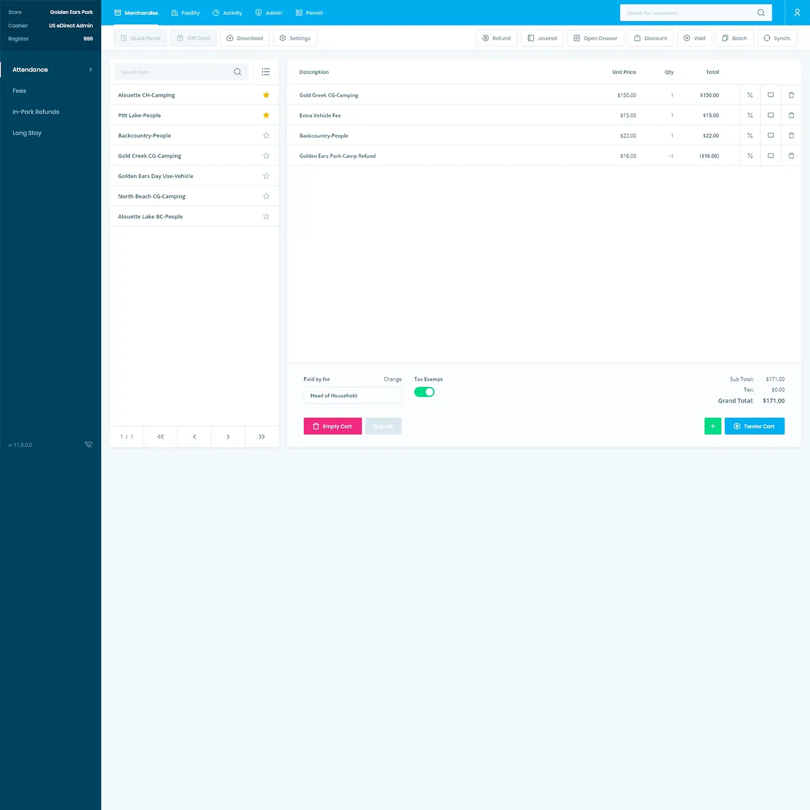Image resolution: width=810 pixels, height=810 pixels.
Task: Unfavorite the Alouette CH-Camping item star
Action: pos(266,95)
